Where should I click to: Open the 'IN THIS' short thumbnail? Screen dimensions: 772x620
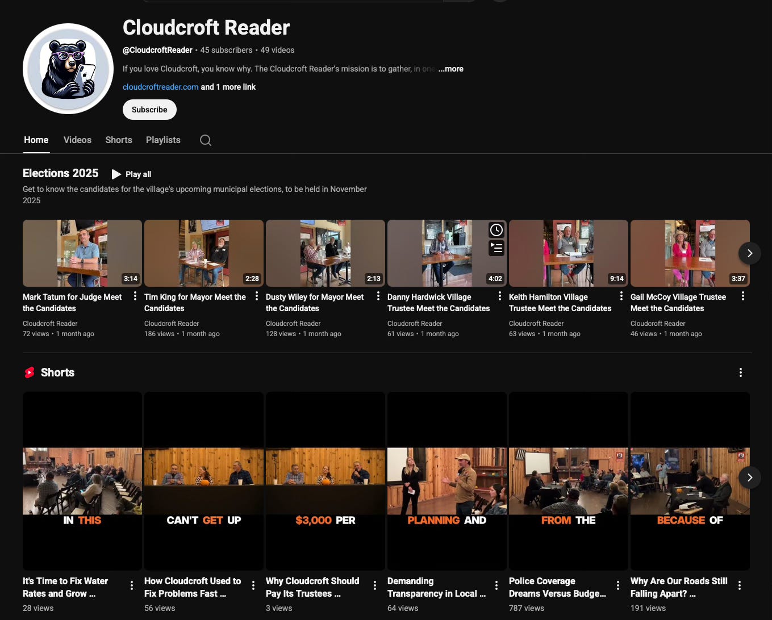point(82,481)
